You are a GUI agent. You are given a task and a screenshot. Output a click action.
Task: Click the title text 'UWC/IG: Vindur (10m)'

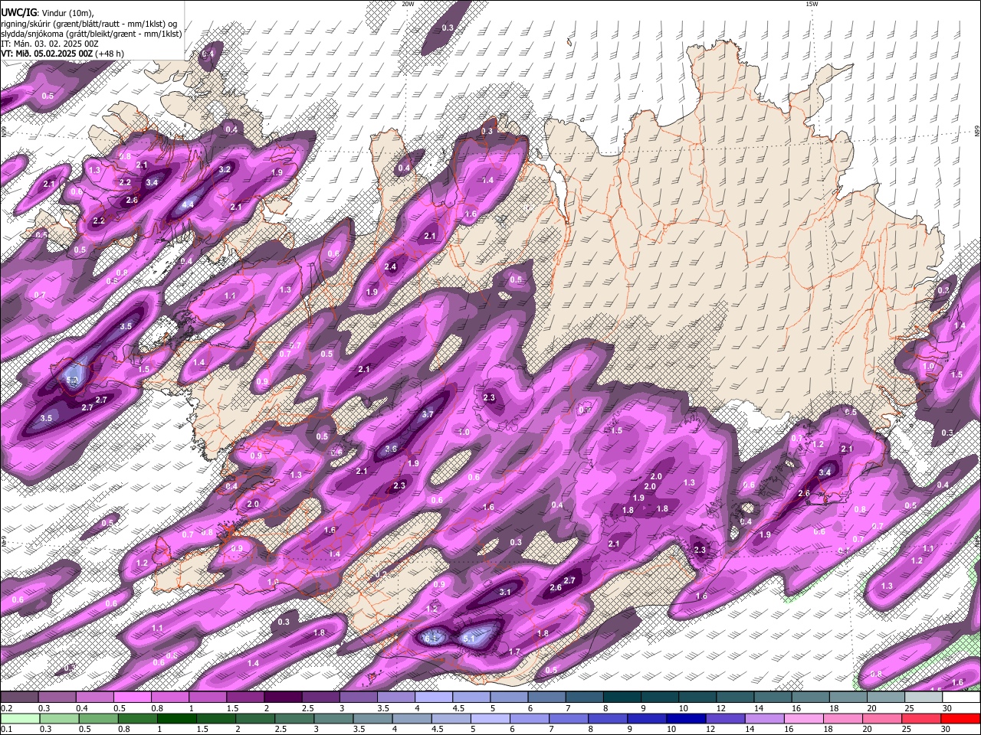point(48,12)
